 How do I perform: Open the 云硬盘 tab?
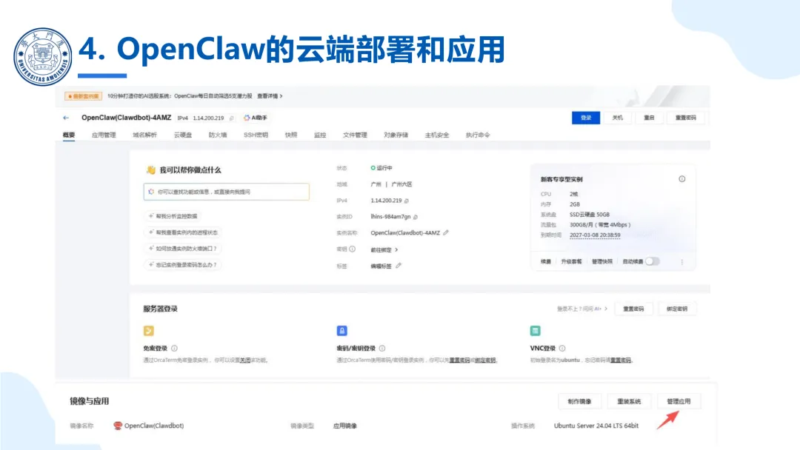pos(183,135)
